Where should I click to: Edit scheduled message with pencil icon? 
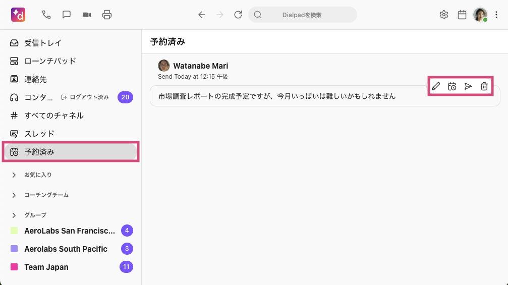click(436, 86)
